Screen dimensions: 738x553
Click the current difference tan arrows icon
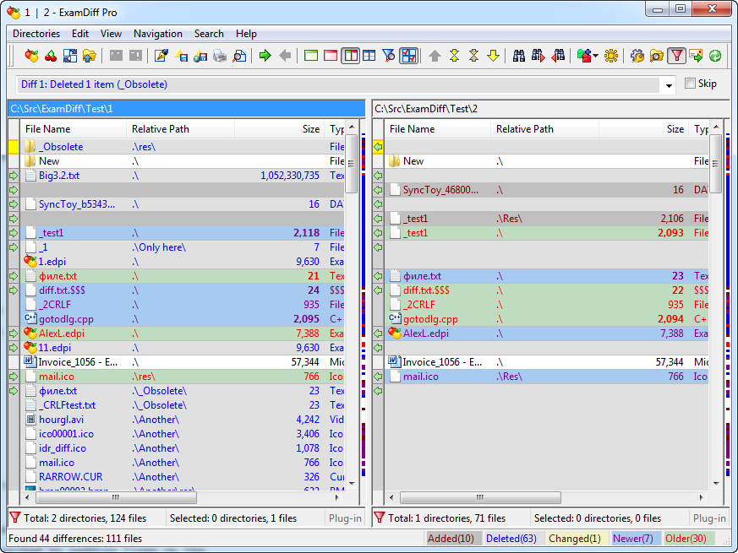[473, 56]
